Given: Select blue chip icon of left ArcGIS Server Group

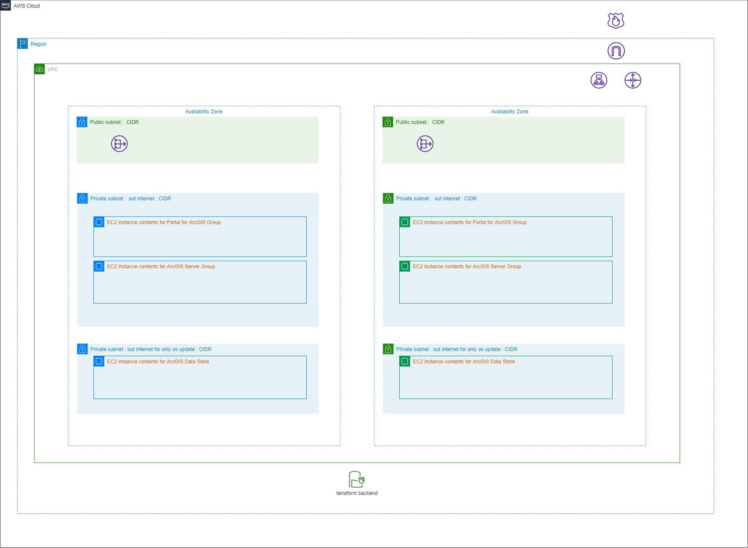Looking at the screenshot, I should (x=99, y=266).
